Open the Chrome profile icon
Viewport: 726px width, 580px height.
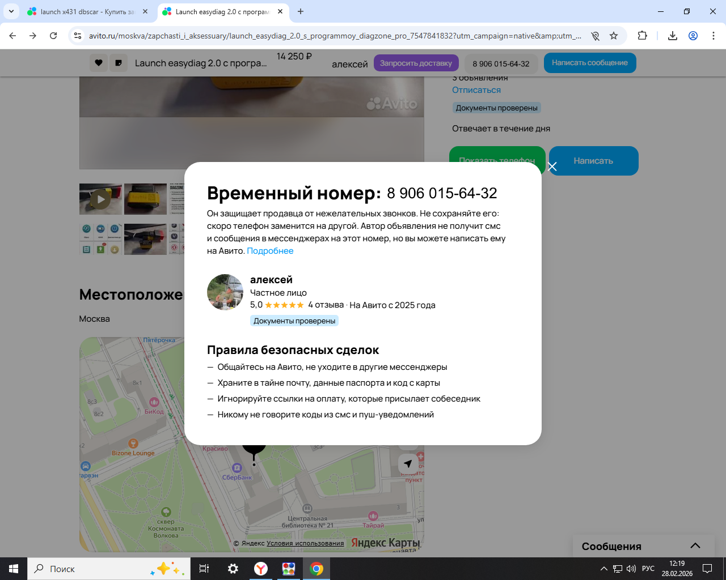[x=693, y=36]
